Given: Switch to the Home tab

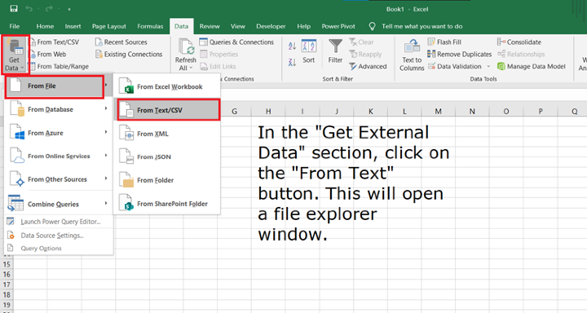Looking at the screenshot, I should pyautogui.click(x=45, y=26).
